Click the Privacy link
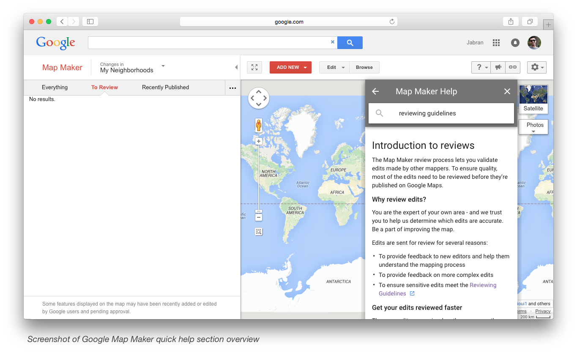The image size is (577, 353). click(x=543, y=311)
